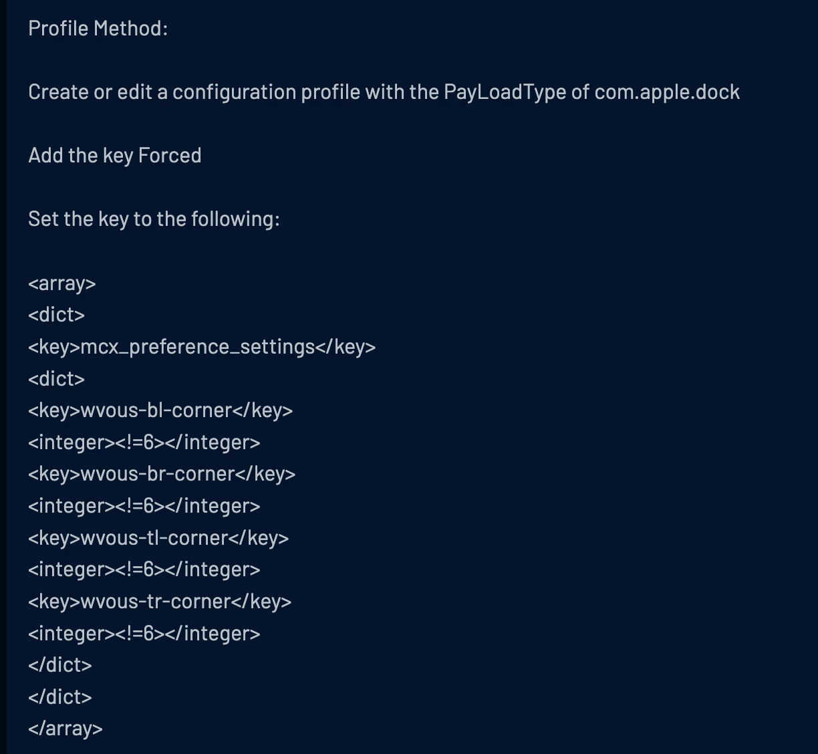Click the integer line below wvous-tr-corner

(144, 633)
